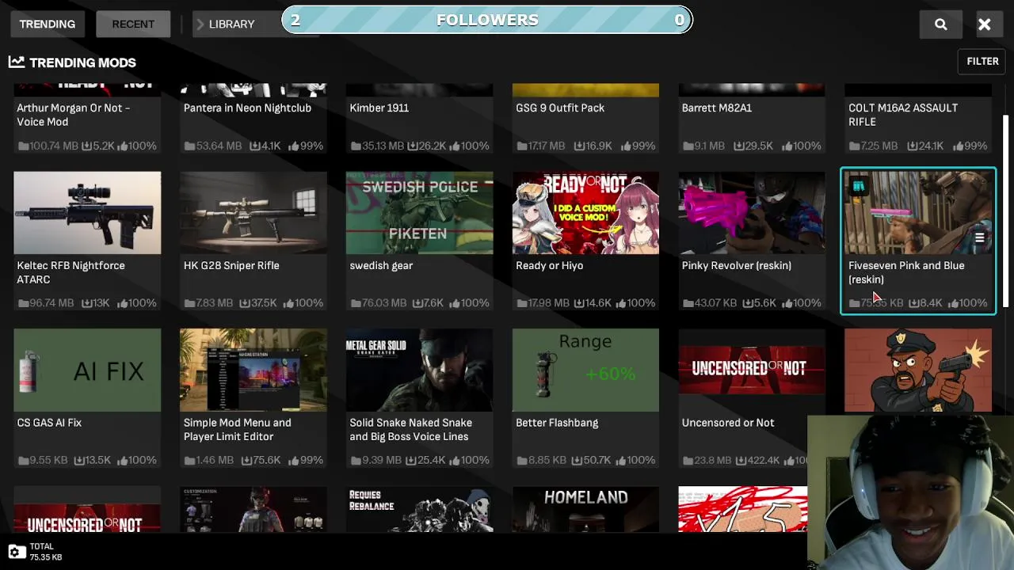The height and width of the screenshot is (570, 1014).
Task: Click the download icon on Fiveseven Pink and Blue
Action: tap(914, 303)
